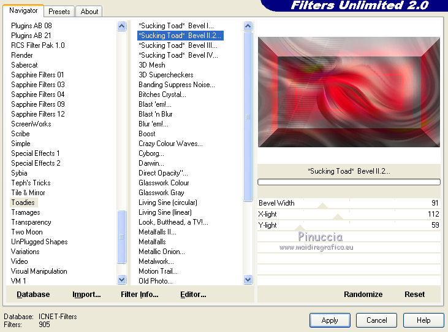The height and width of the screenshot is (332, 448).
Task: Select the VM 1 category
Action: [18, 281]
